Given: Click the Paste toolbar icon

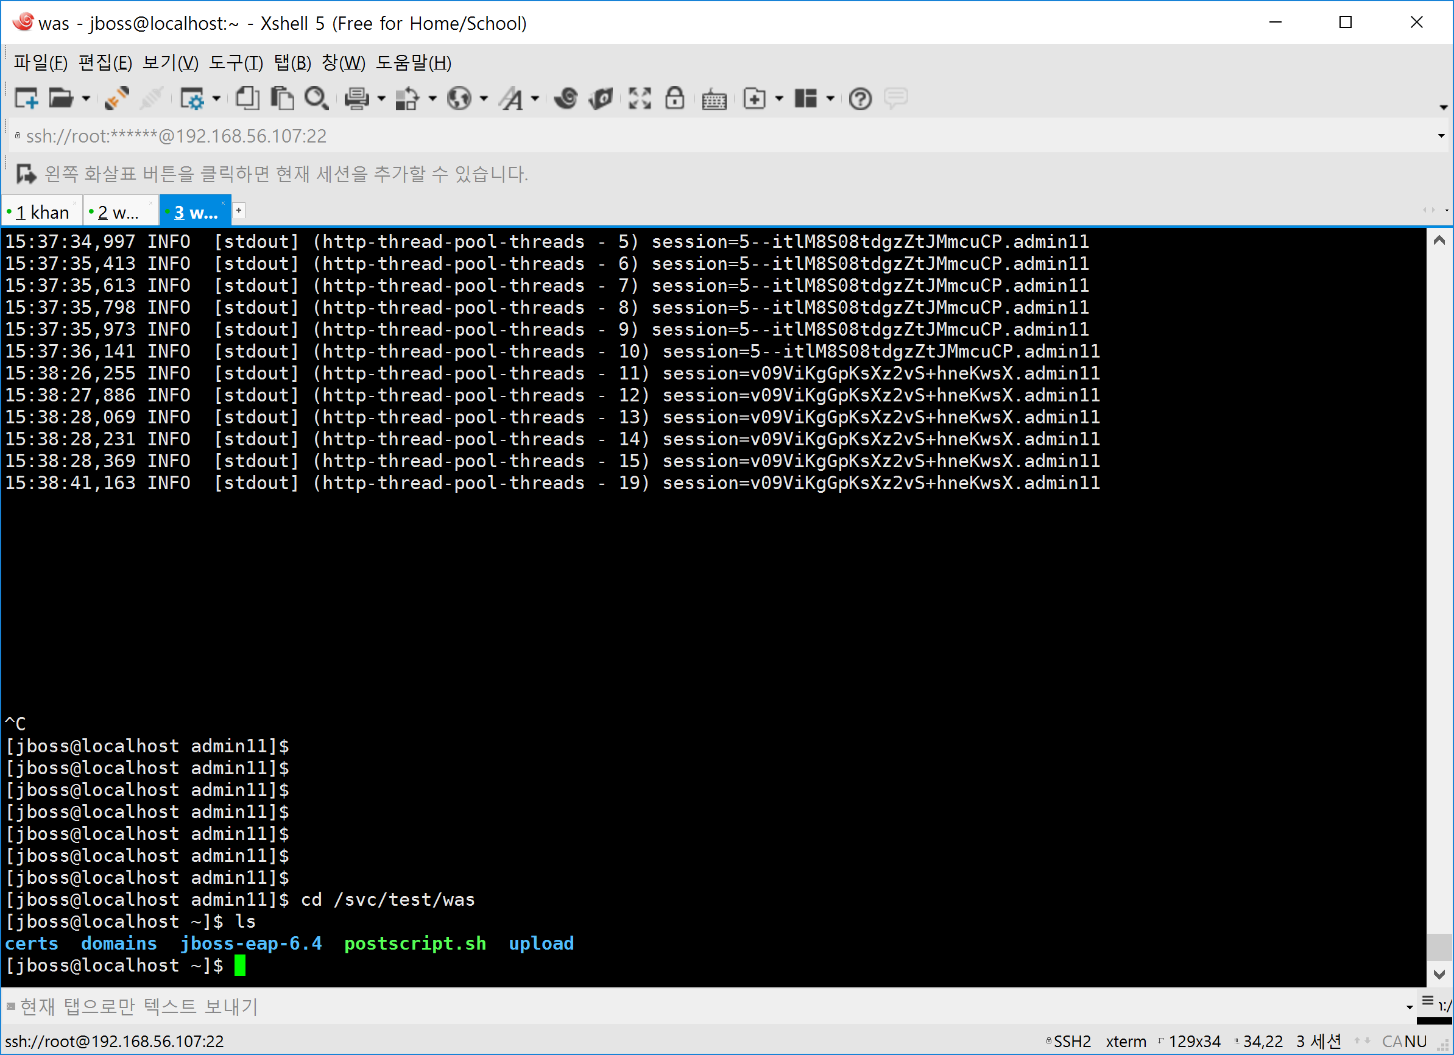Looking at the screenshot, I should point(282,99).
